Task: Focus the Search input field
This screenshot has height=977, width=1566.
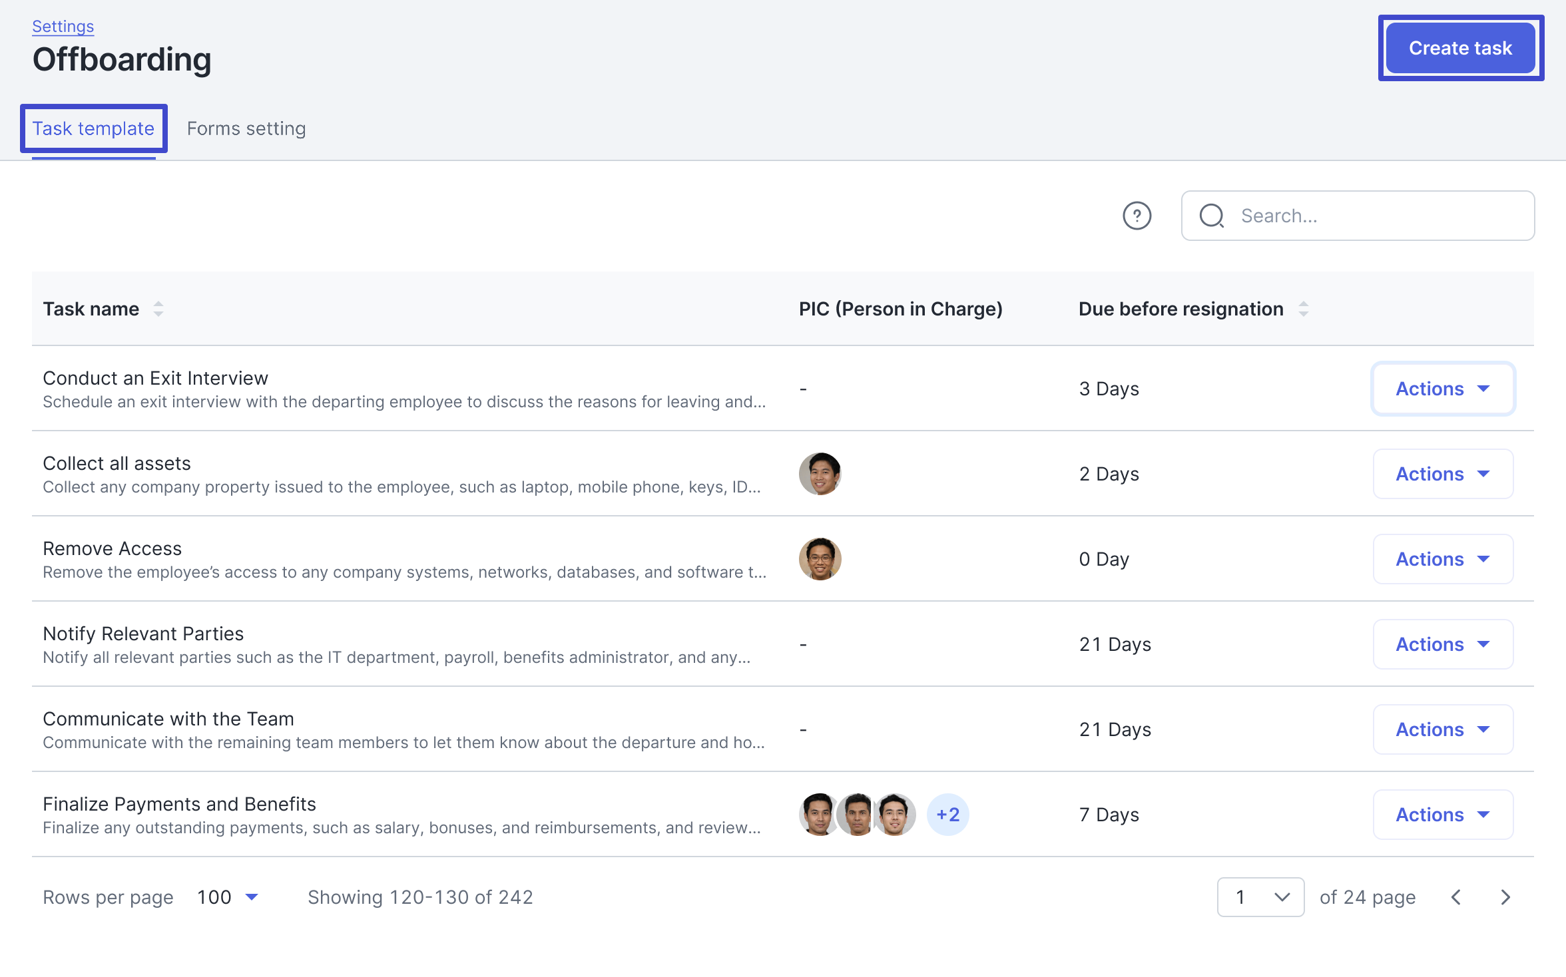Action: [1358, 216]
